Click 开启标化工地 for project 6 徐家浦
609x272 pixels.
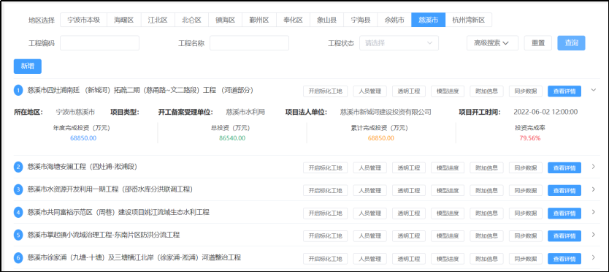click(326, 258)
